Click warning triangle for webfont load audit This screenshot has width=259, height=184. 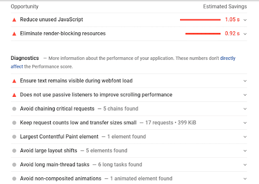click(14, 81)
